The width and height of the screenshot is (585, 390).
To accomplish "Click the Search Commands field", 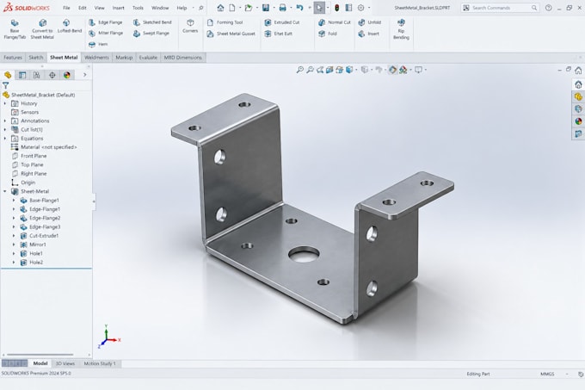I will pos(501,8).
